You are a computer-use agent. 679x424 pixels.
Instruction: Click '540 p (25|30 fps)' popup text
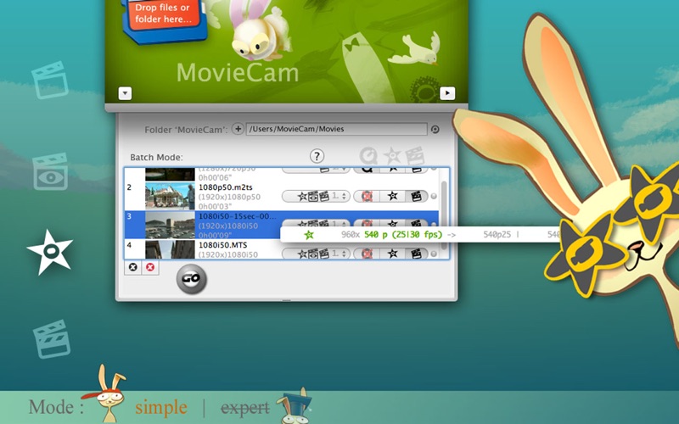pos(402,235)
